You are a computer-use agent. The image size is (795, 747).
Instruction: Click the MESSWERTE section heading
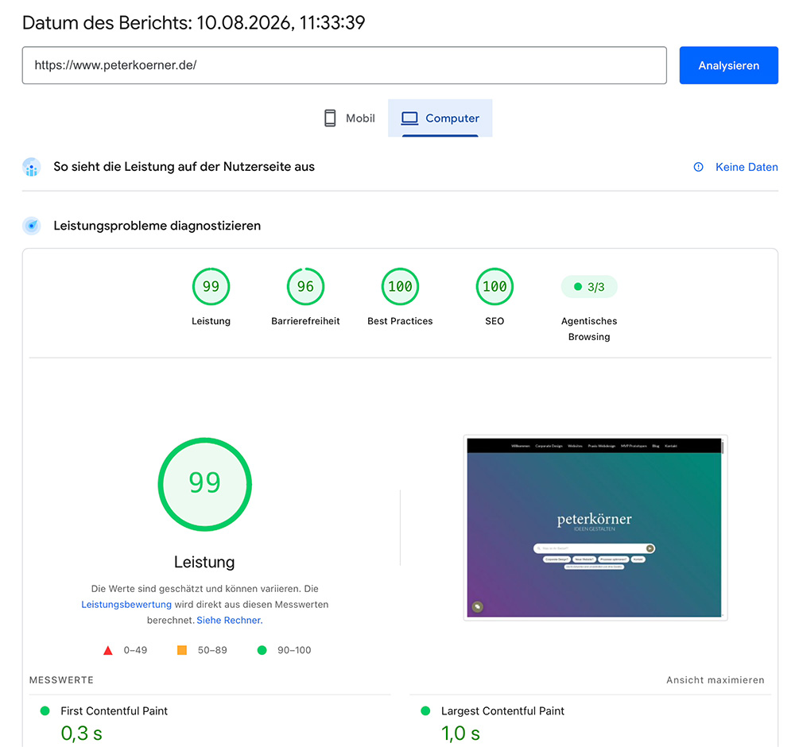point(61,680)
